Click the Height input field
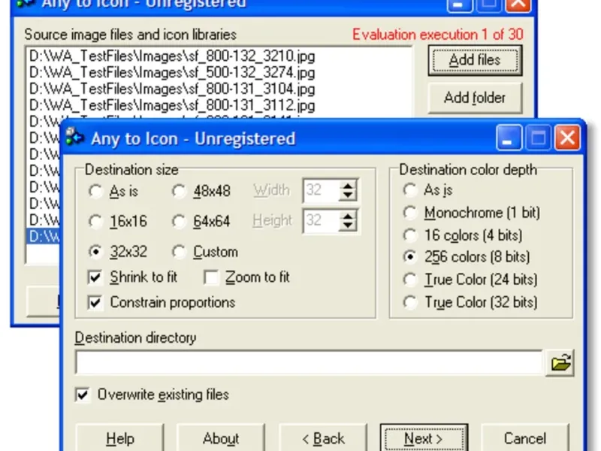 click(x=322, y=220)
